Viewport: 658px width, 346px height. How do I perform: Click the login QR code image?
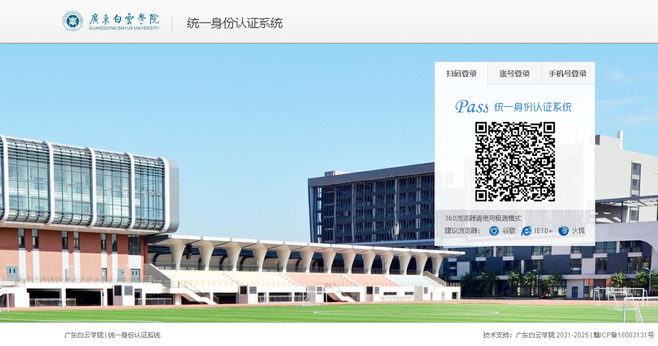(515, 162)
